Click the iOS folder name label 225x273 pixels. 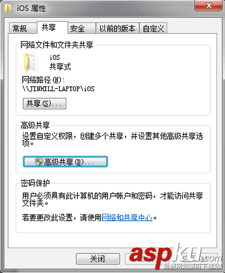tap(55, 57)
